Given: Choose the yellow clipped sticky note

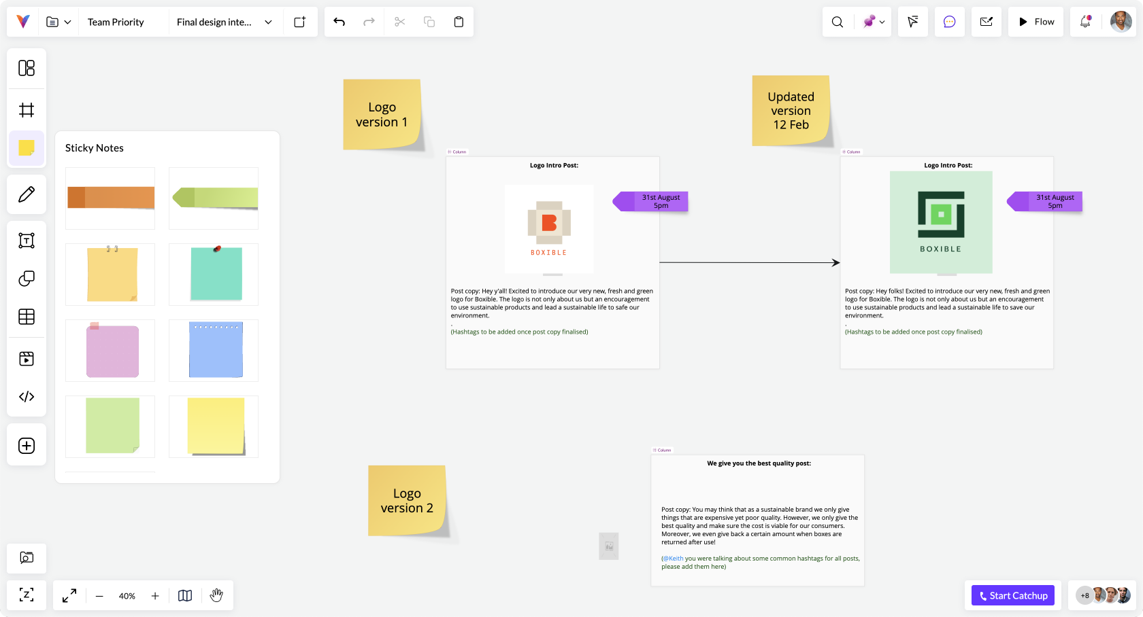Looking at the screenshot, I should [x=110, y=275].
